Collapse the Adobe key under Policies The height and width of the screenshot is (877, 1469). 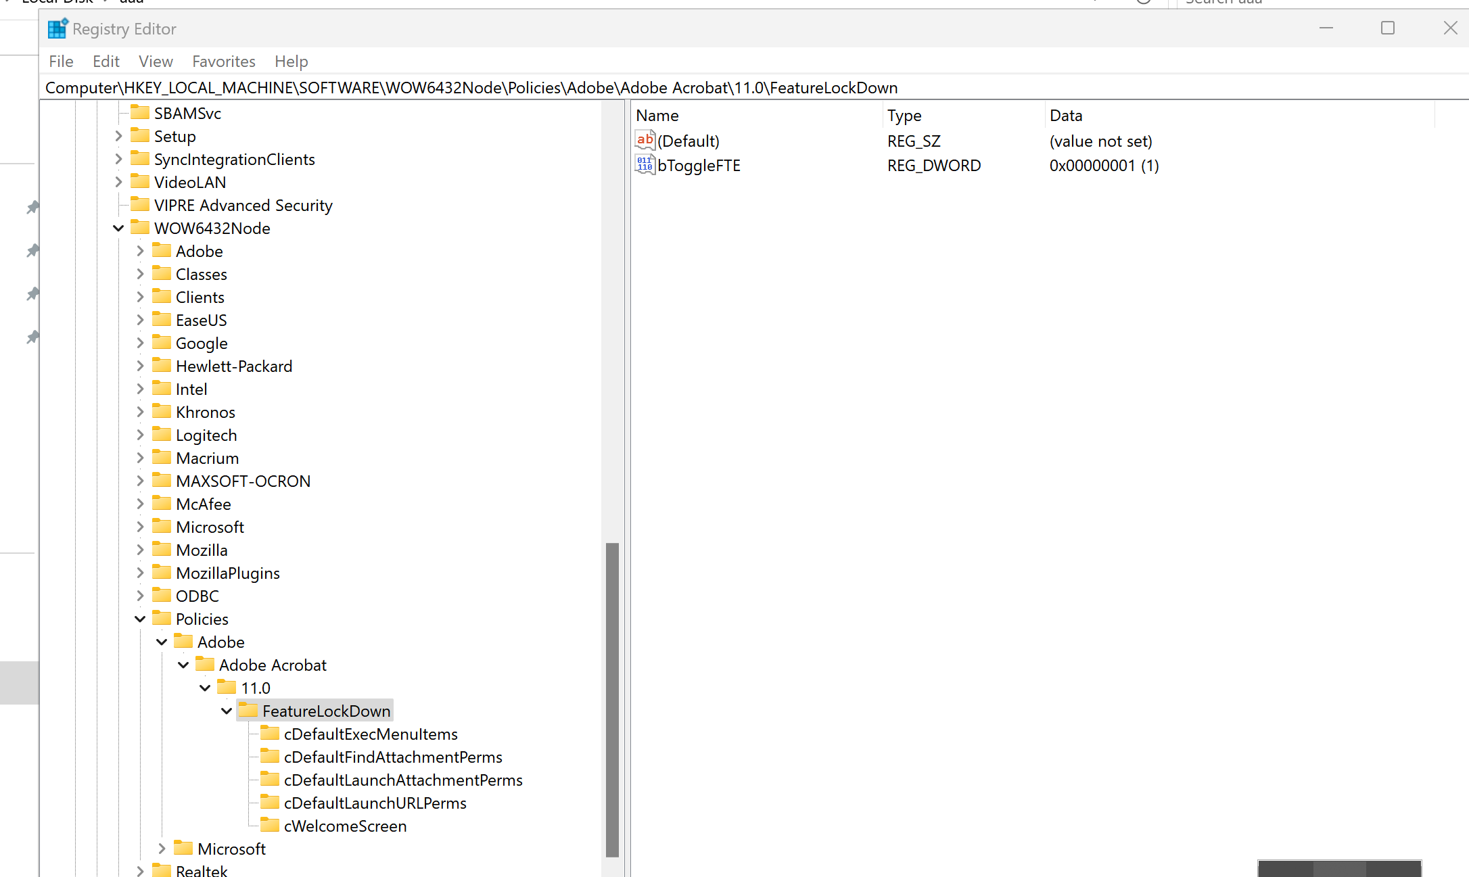(162, 641)
